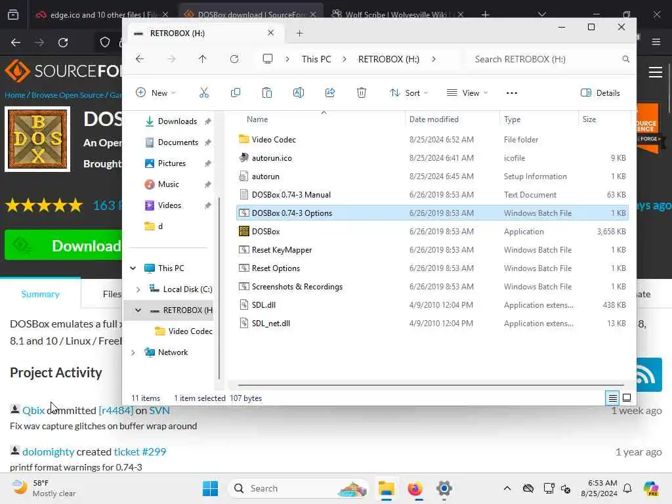672x504 pixels.
Task: Refresh the RETROBOX folder view
Action: pyautogui.click(x=234, y=59)
